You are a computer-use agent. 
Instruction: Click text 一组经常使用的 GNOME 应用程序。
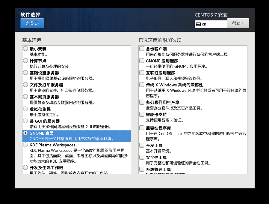[177, 67]
